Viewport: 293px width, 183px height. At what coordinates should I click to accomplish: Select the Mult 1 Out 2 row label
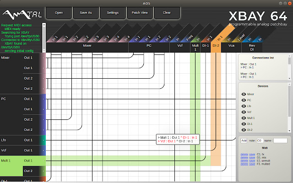click(28, 171)
